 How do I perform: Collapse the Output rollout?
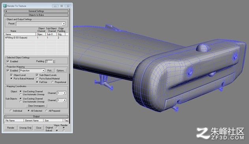[36, 117]
